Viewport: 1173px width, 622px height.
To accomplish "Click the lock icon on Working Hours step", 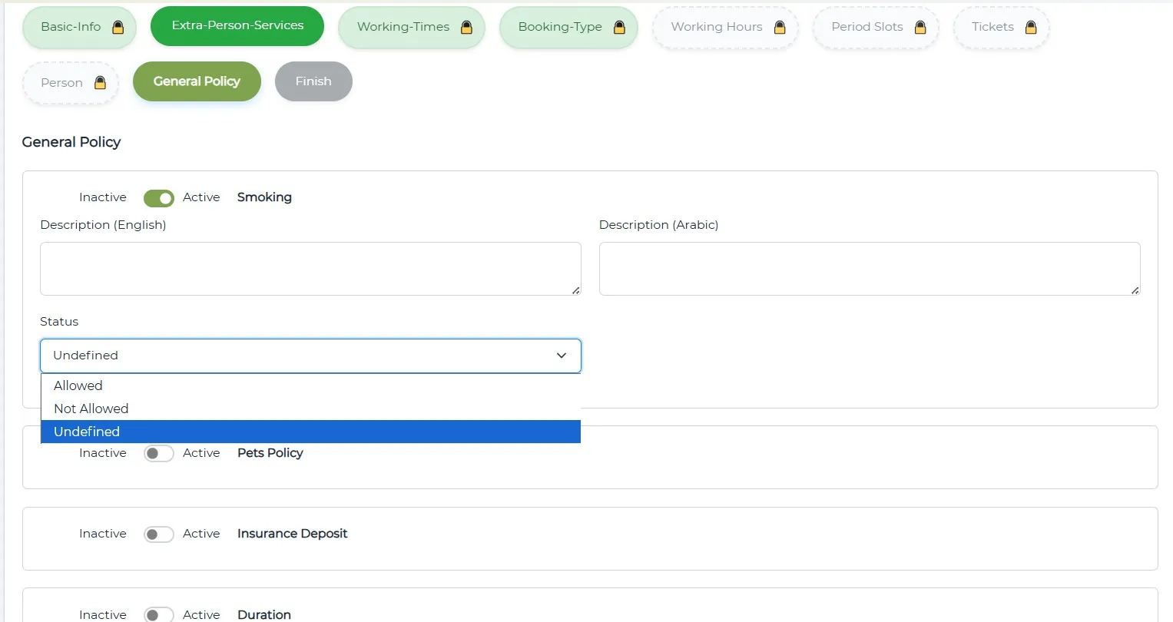I will [x=780, y=27].
